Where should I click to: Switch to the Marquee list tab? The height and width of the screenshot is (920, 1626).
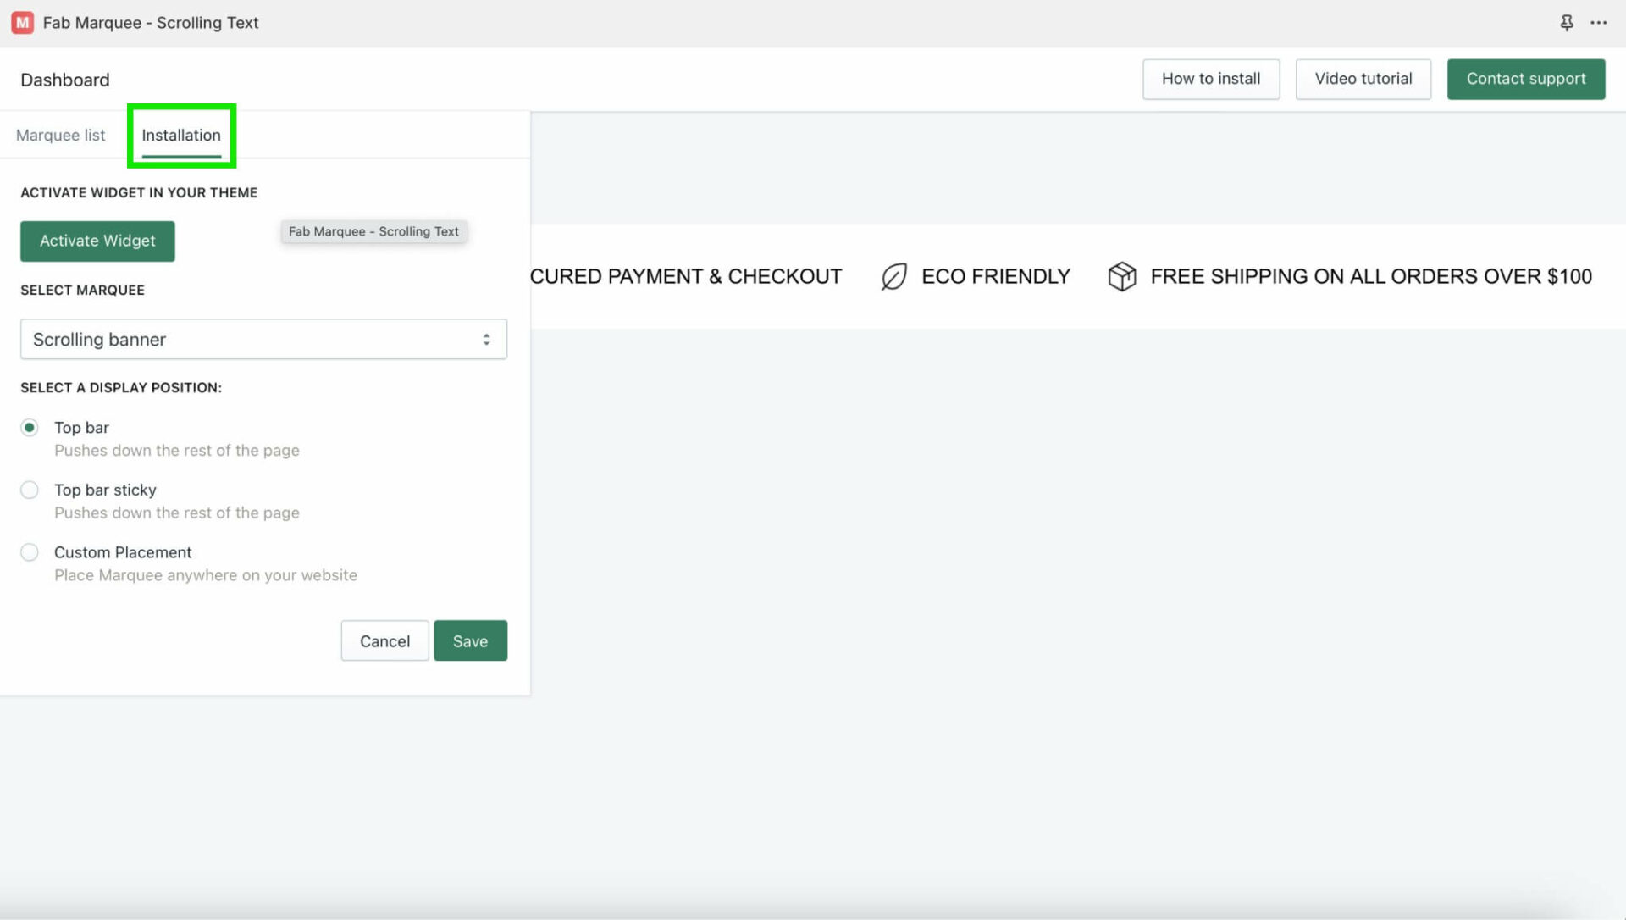click(60, 135)
